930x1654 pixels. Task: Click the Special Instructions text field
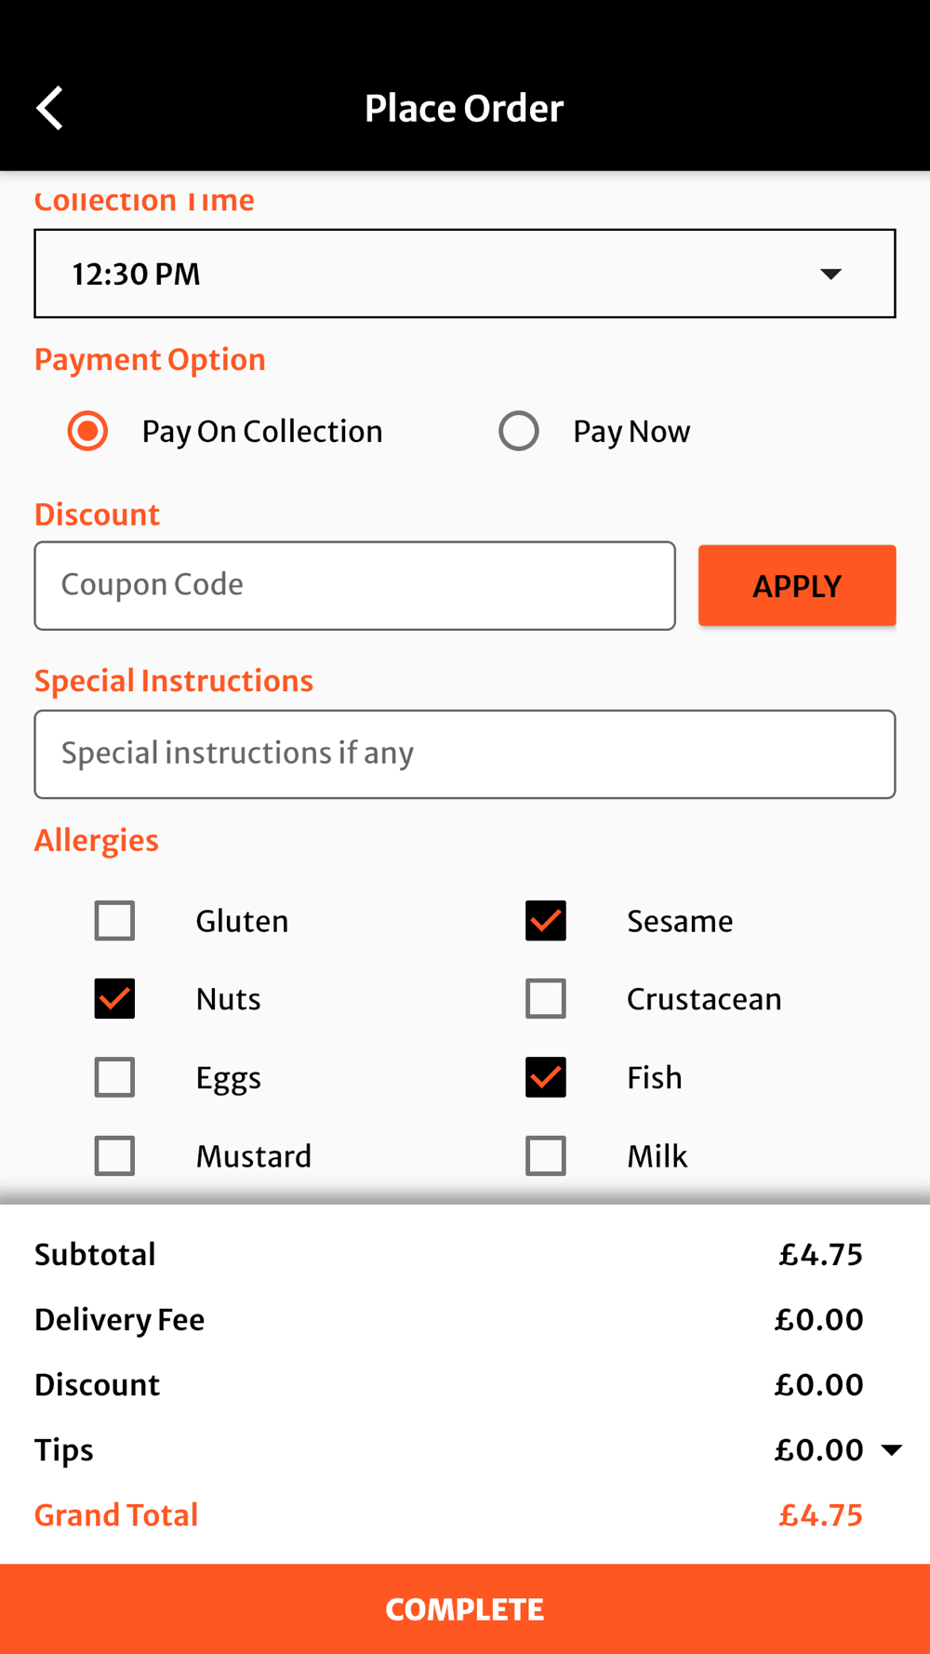click(x=465, y=754)
